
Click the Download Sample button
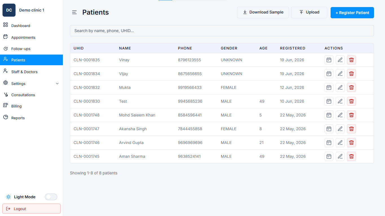click(x=263, y=12)
